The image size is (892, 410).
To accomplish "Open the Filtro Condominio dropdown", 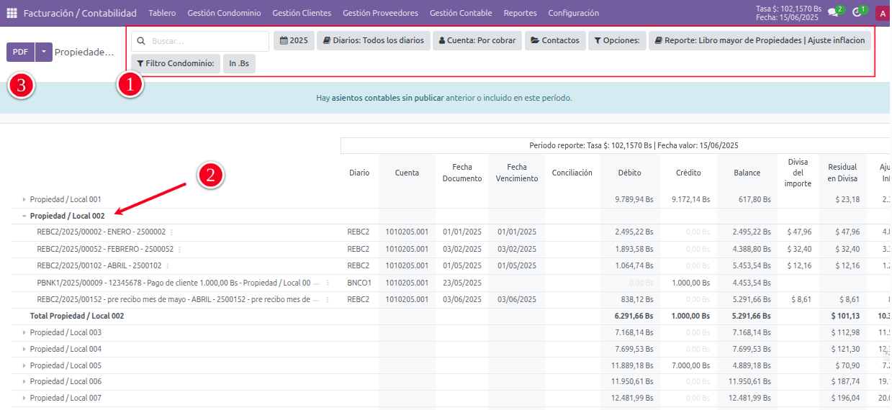I will pyautogui.click(x=175, y=63).
